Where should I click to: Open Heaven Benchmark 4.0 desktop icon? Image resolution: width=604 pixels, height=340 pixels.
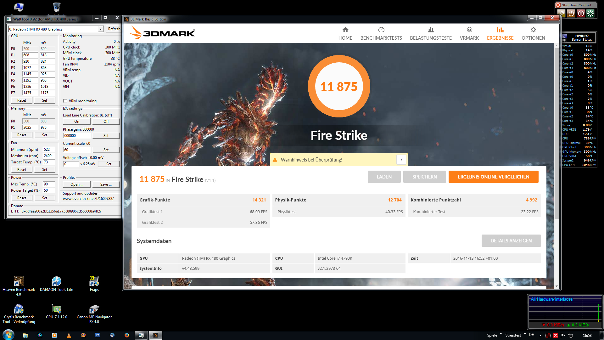click(19, 281)
